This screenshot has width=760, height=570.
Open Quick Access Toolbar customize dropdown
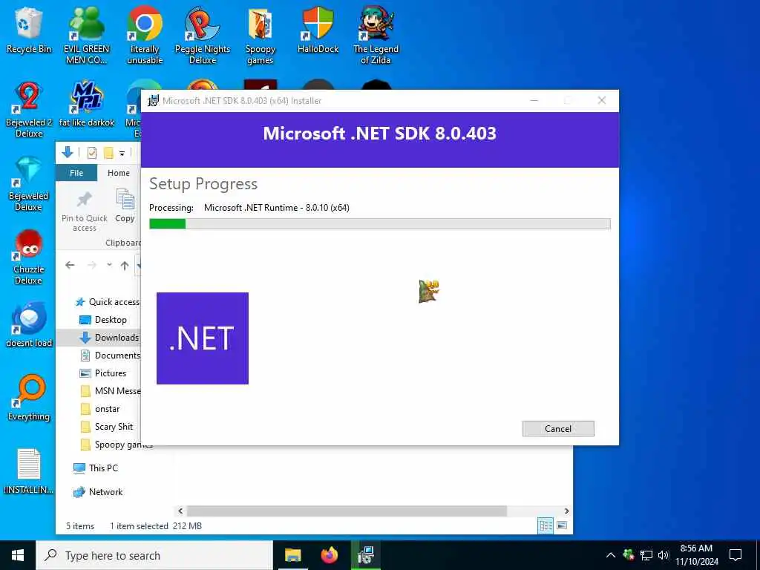pos(122,154)
